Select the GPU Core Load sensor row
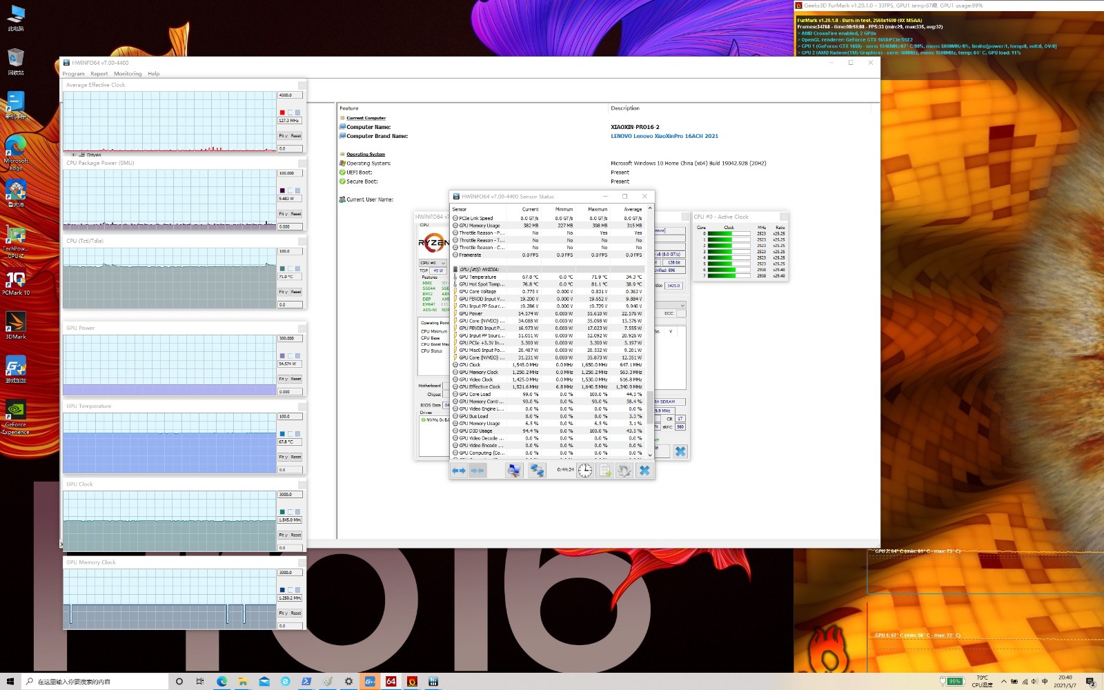This screenshot has width=1104, height=690. click(x=549, y=394)
